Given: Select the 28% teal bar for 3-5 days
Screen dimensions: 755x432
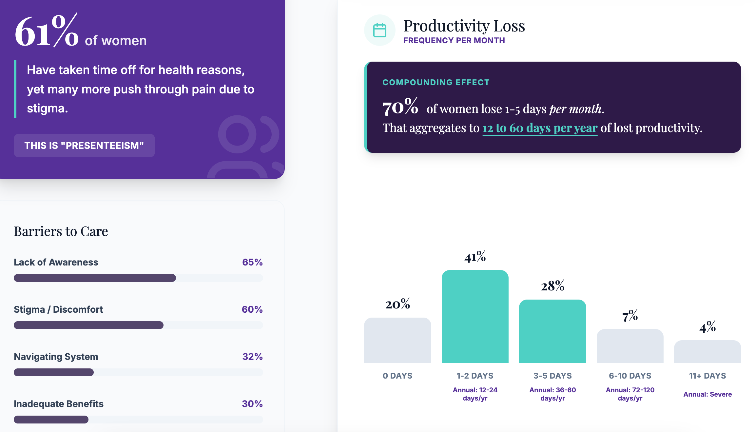Looking at the screenshot, I should point(552,331).
